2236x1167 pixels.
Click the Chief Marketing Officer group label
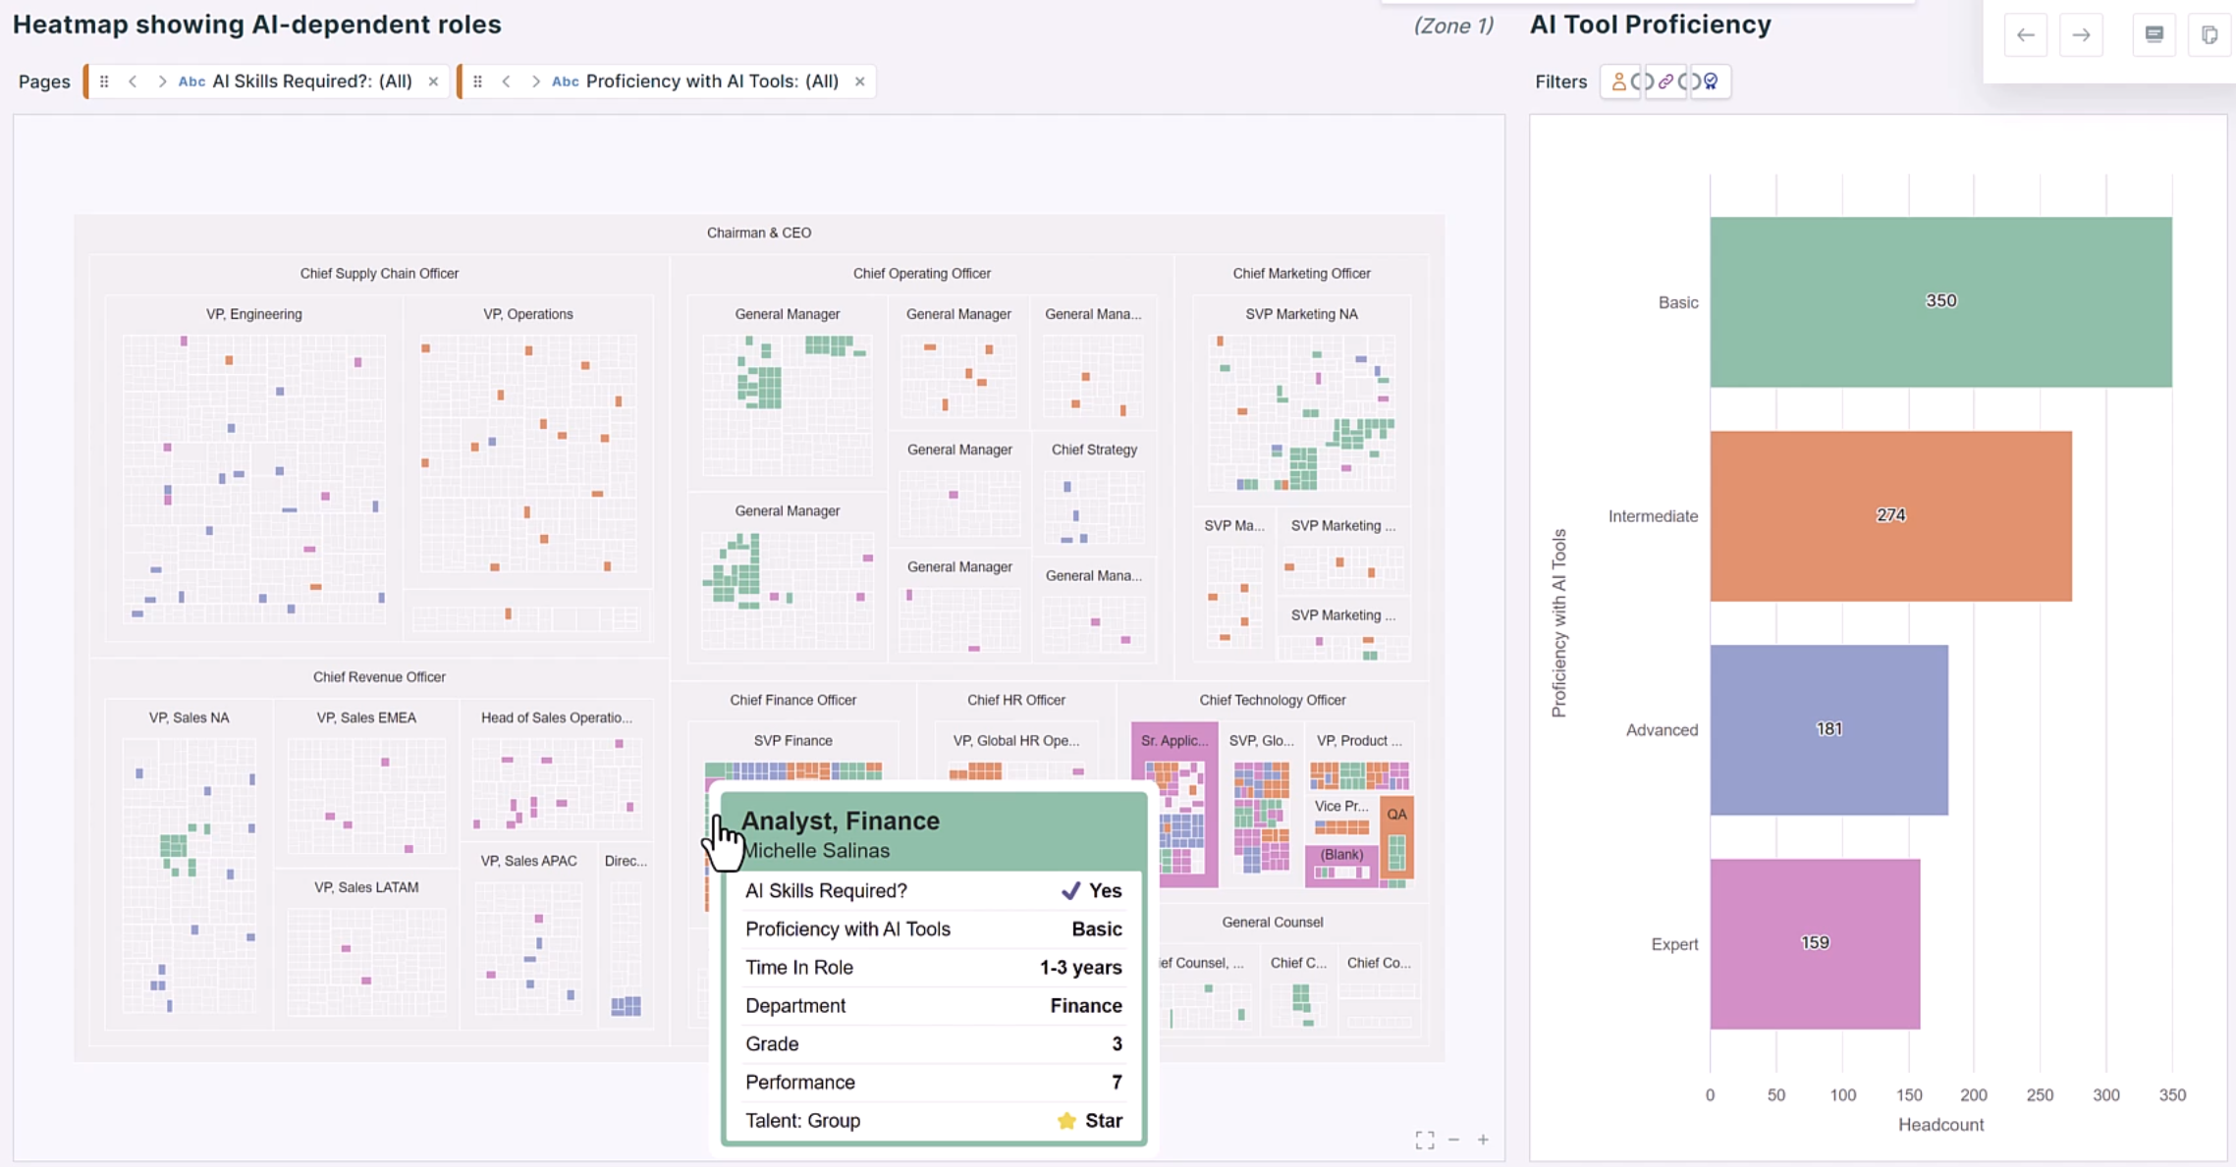pos(1301,273)
